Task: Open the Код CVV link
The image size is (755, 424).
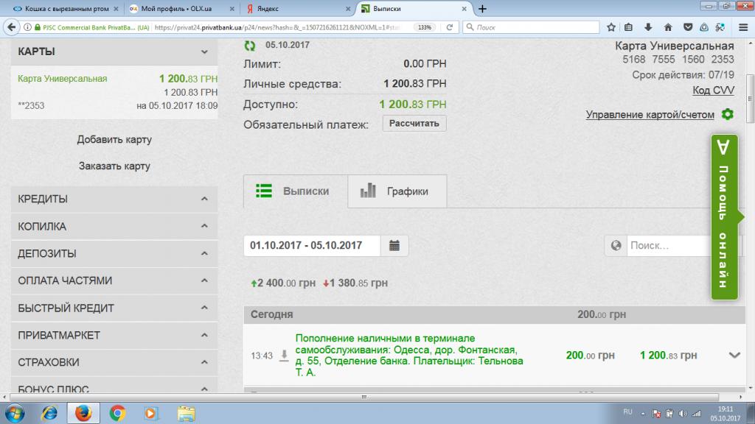Action: click(713, 91)
